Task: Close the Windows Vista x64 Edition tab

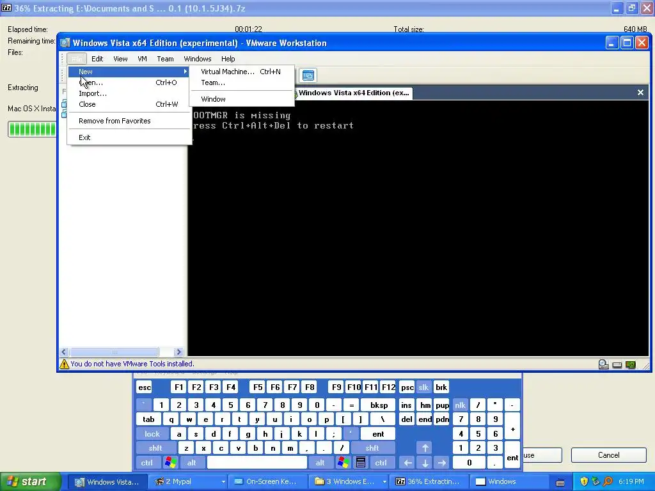Action: [x=640, y=93]
